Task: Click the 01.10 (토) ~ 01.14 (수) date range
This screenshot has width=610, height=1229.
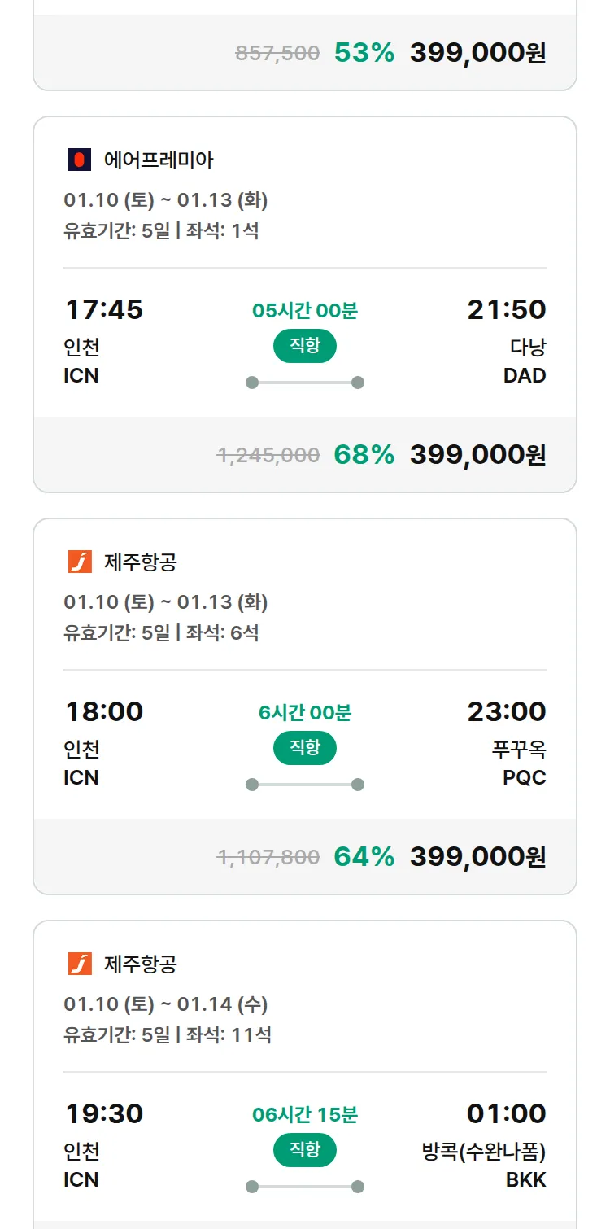Action: pos(166,1004)
